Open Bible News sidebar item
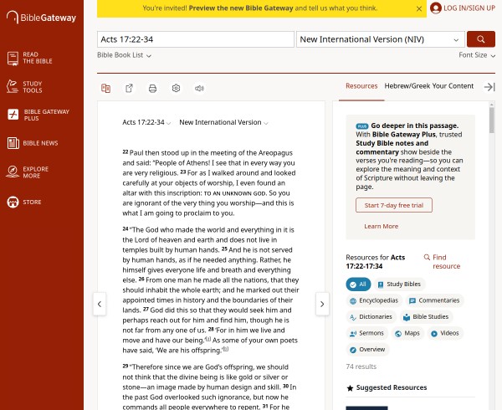The image size is (502, 410). (33, 143)
